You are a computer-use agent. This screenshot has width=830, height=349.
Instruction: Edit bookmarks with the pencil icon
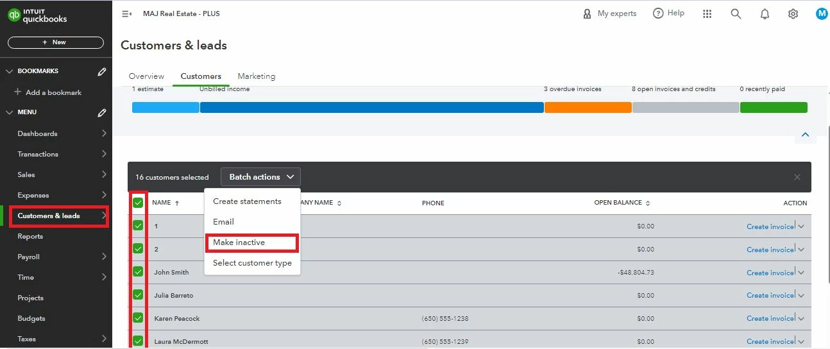(102, 72)
